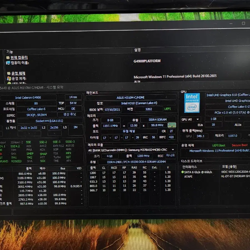Viewport: 250px width, 250px height.
Task: Click the green memory module icon by 99.8 MHz
Action: (x=172, y=125)
